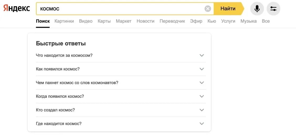The image size is (296, 139).
Task: Expand 'Что находится за космосом?' chevron
Action: coord(202,55)
